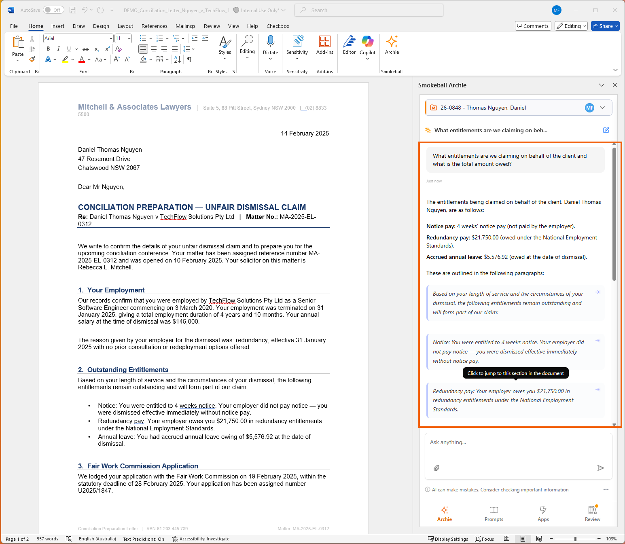Open the References ribbon tab
Viewport: 625px width, 544px height.
click(154, 26)
